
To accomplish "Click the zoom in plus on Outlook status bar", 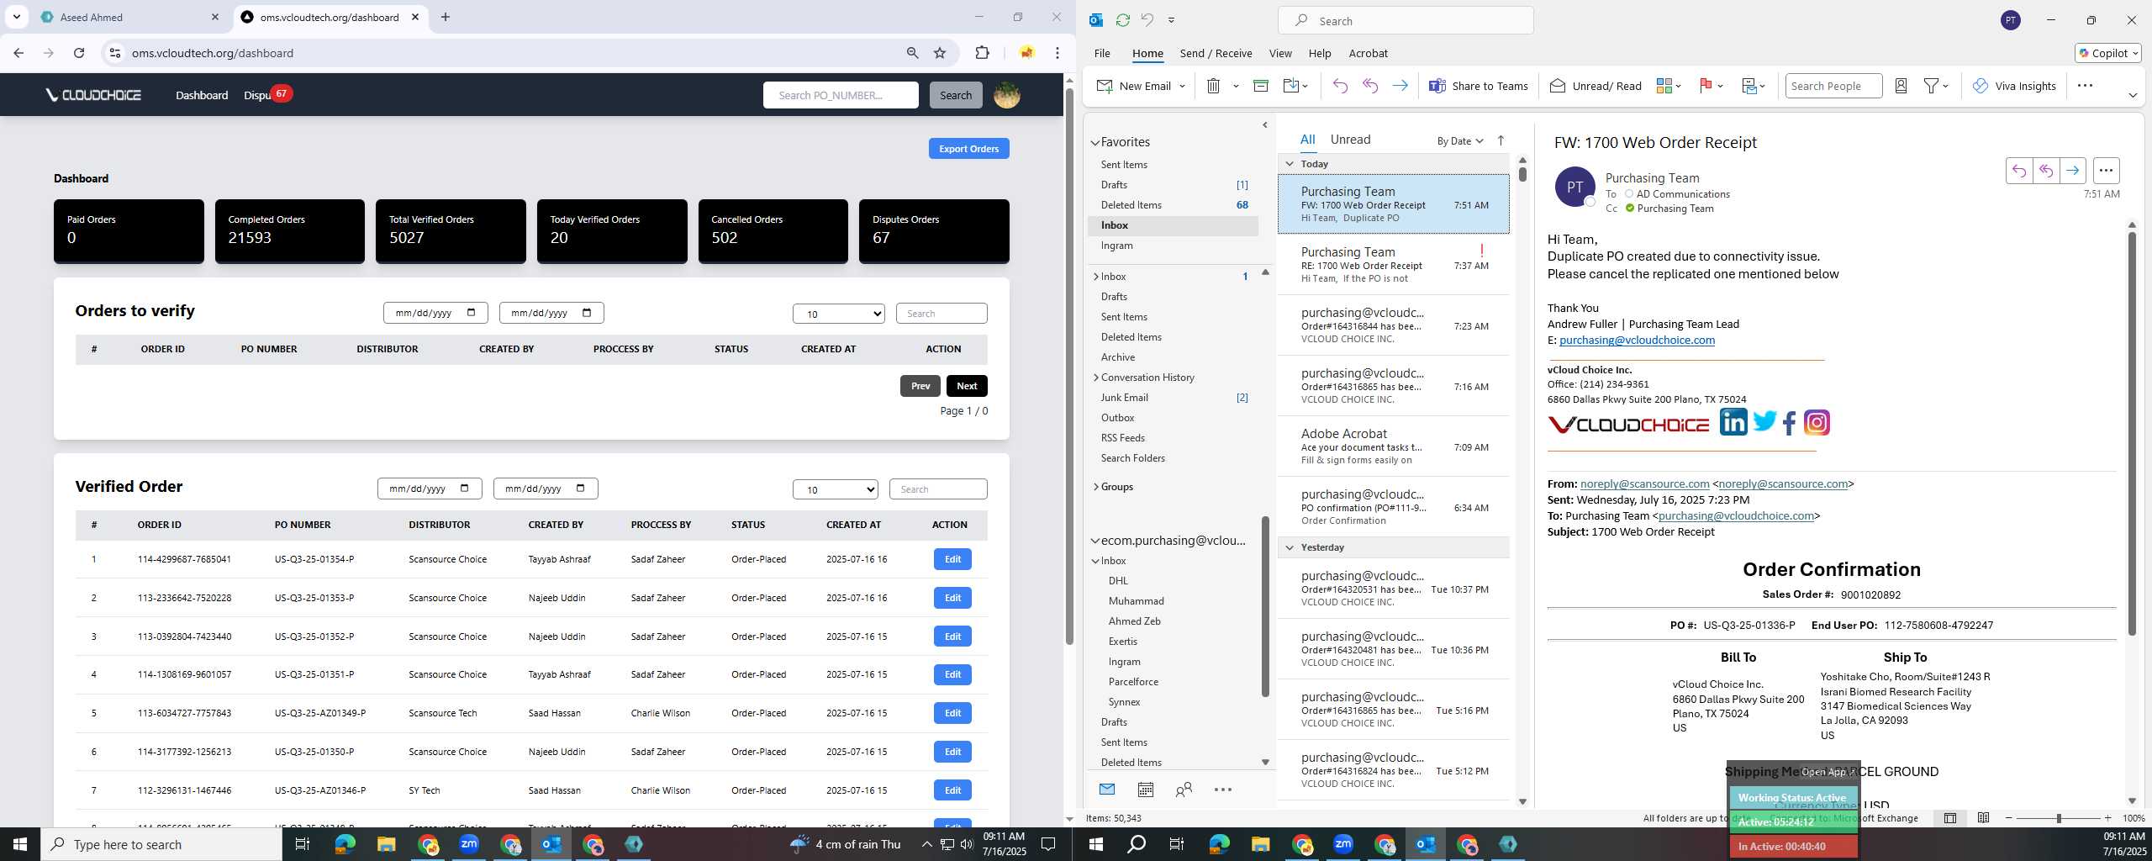I will 2108,818.
